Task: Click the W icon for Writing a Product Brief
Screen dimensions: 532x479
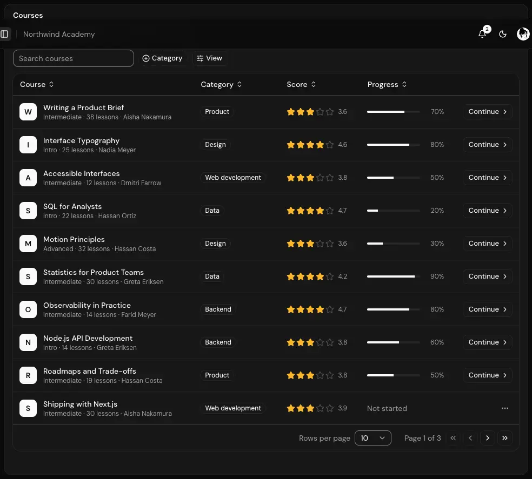Action: [x=28, y=112]
